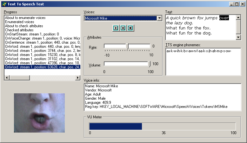Click the VU Meter progress bar
This screenshot has height=143, width=247.
pos(162,126)
